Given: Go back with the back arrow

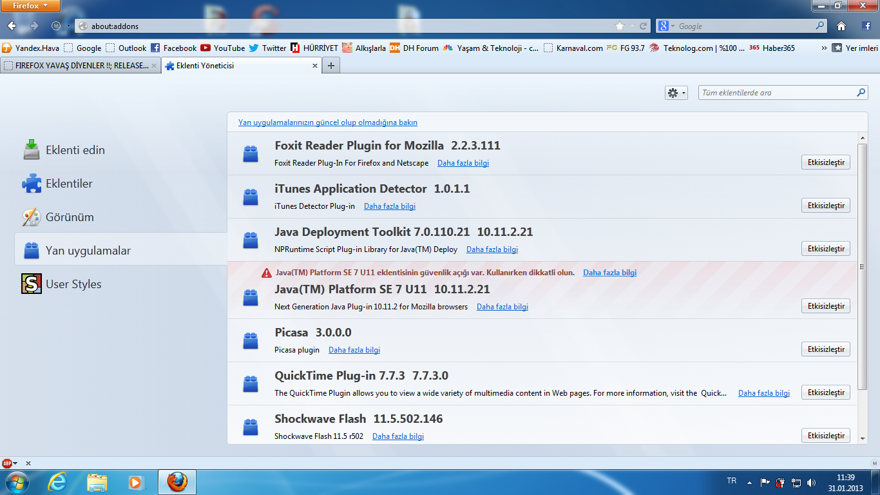Looking at the screenshot, I should click(12, 26).
